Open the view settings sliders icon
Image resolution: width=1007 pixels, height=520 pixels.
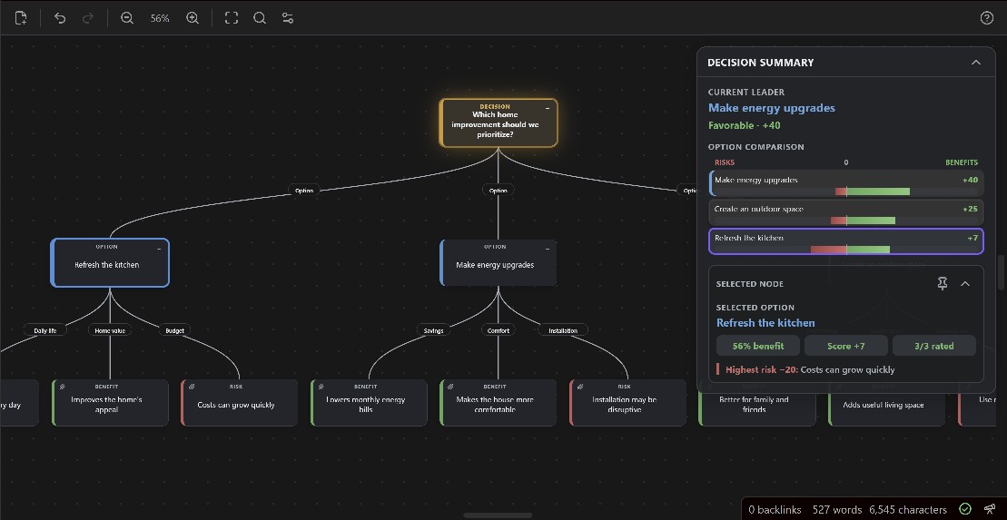pos(288,18)
